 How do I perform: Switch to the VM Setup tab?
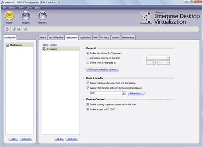[105, 38]
